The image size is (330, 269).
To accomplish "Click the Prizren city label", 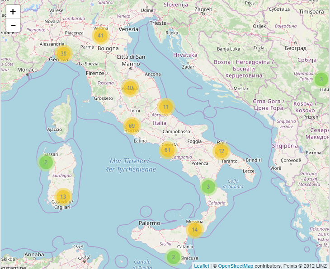I will click(x=311, y=117).
